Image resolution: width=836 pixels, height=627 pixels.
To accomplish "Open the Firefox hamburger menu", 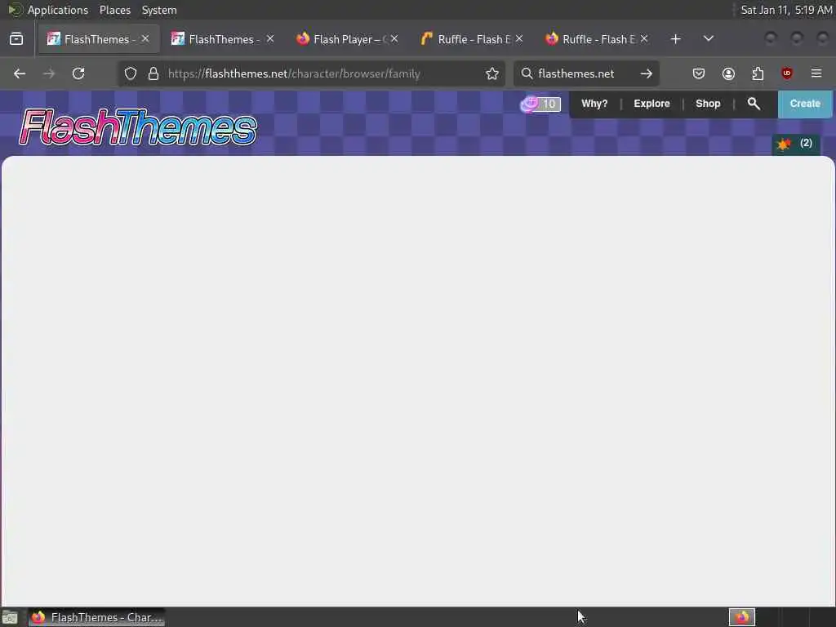I will [x=816, y=73].
